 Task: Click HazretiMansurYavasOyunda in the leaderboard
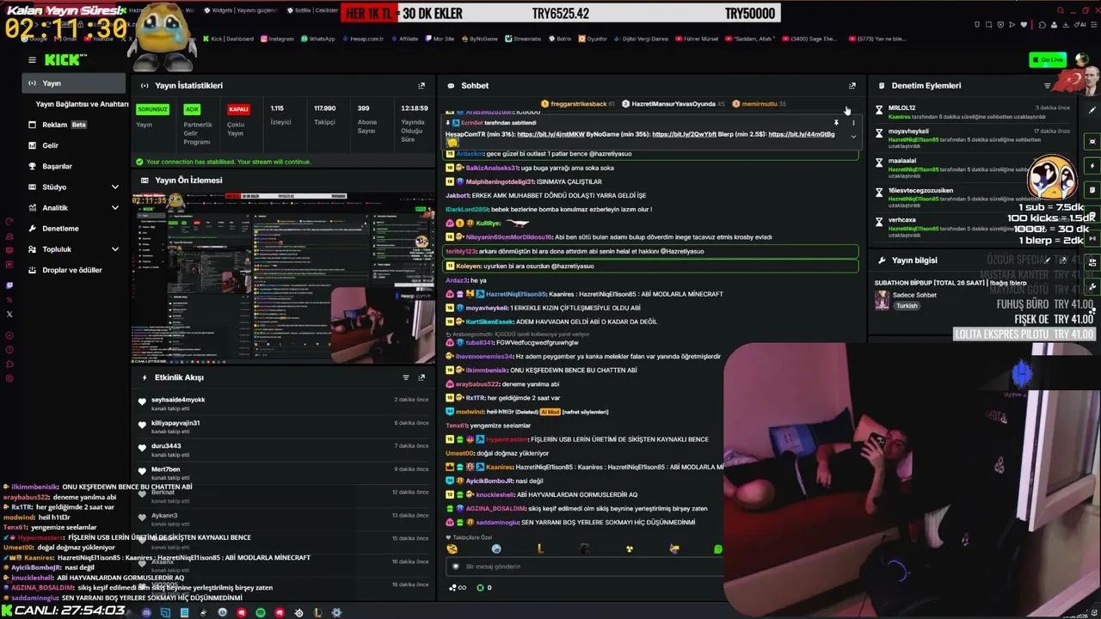click(673, 104)
